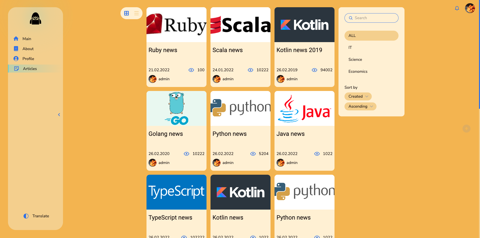Screen dimensions: 480x238
Task: Open the Ascending order dropdown
Action: point(360,106)
